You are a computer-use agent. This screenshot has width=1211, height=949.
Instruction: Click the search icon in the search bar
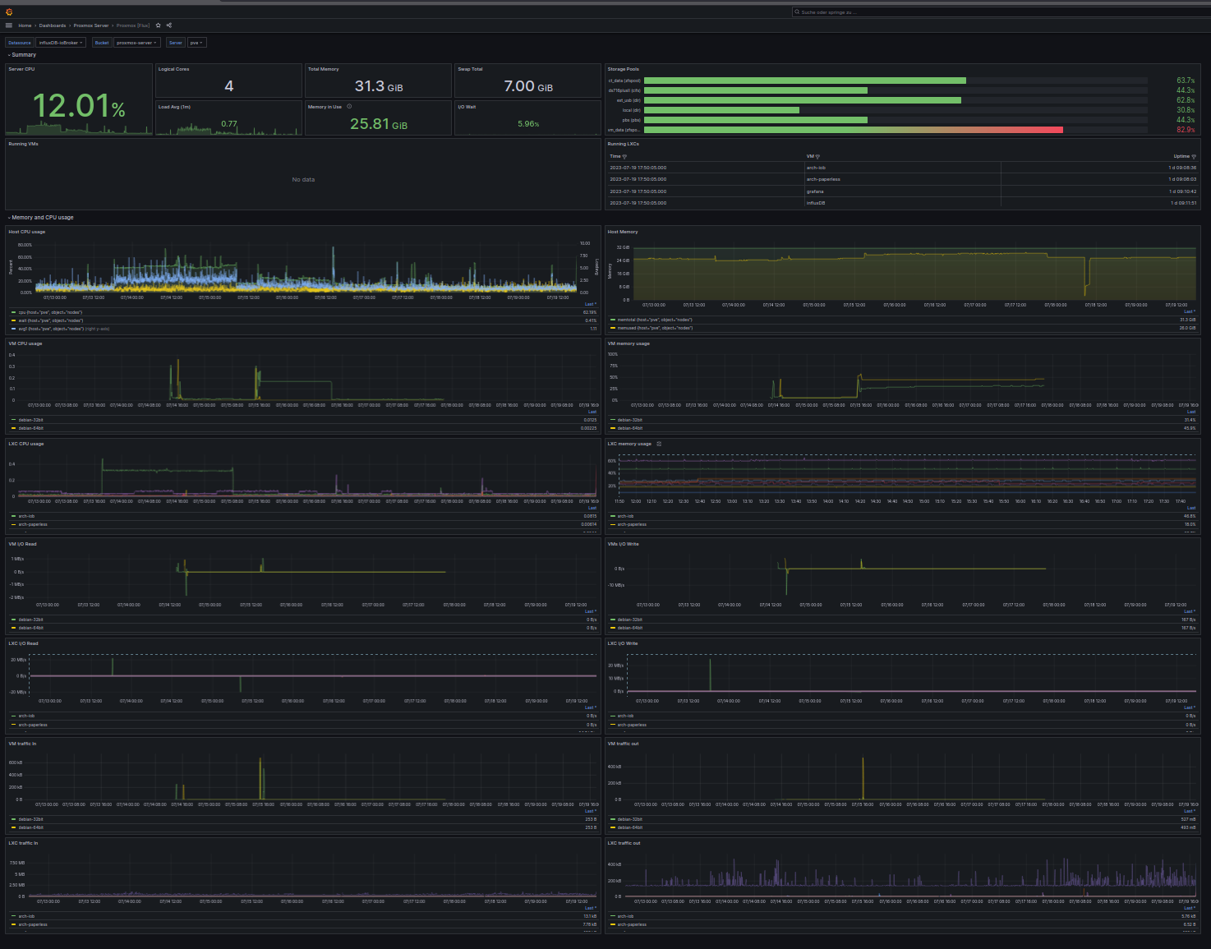pos(797,12)
